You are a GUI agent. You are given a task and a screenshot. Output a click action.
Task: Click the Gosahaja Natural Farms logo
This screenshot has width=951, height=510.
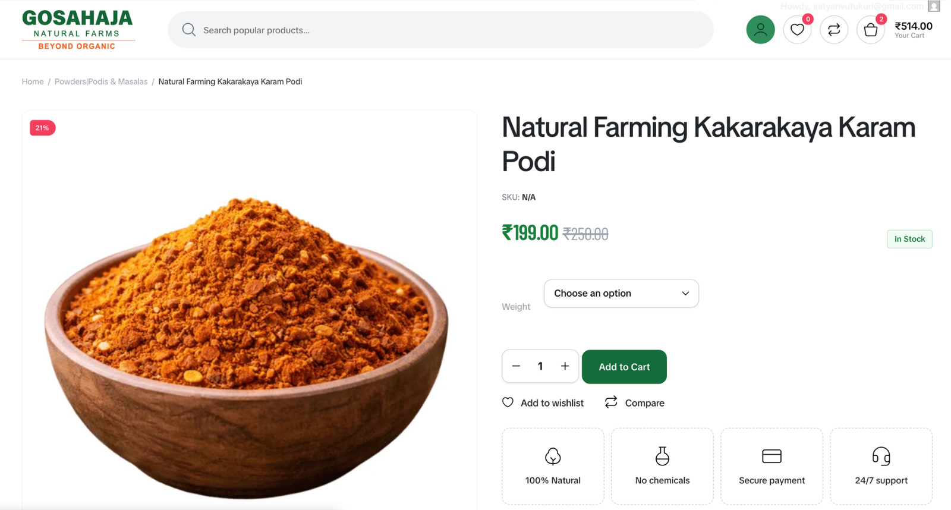(x=77, y=30)
